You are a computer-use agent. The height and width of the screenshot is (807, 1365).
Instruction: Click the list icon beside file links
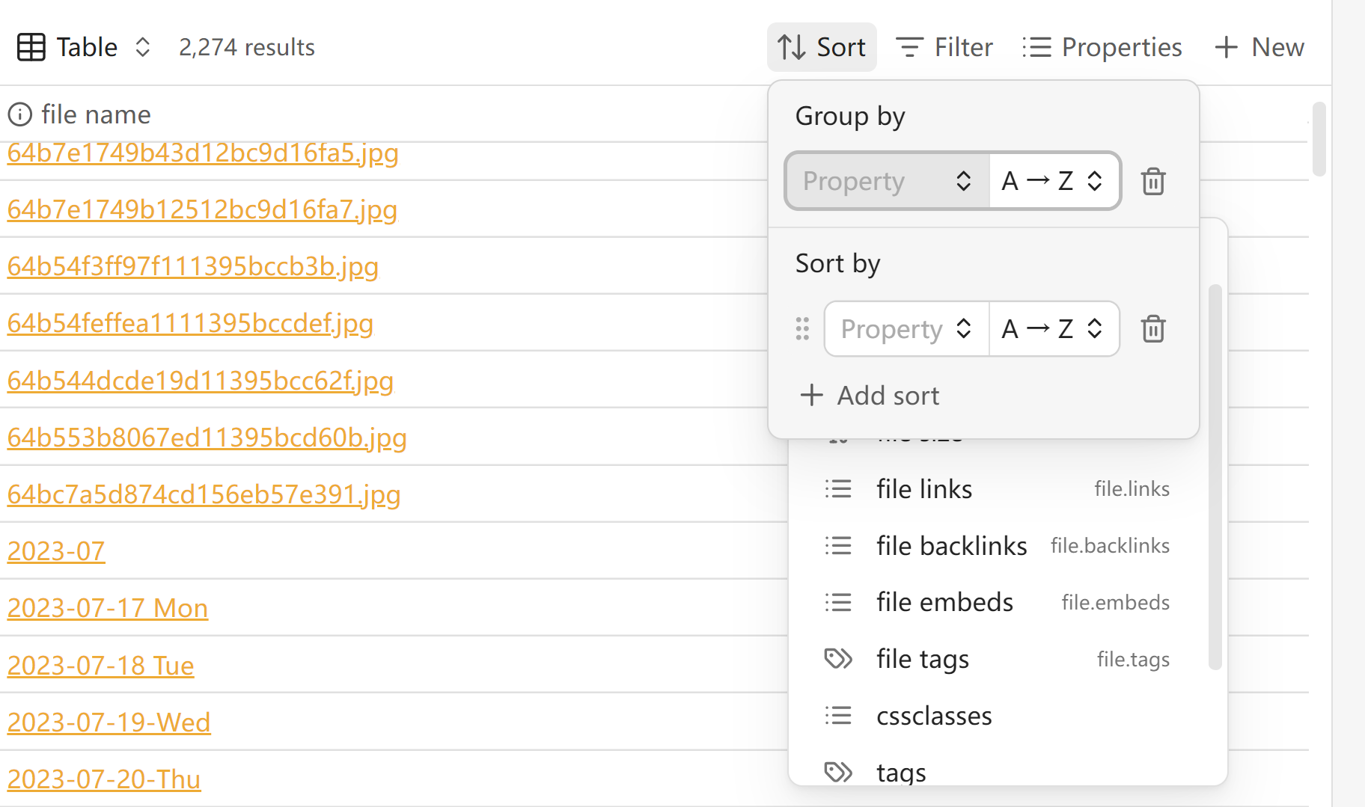coord(838,489)
